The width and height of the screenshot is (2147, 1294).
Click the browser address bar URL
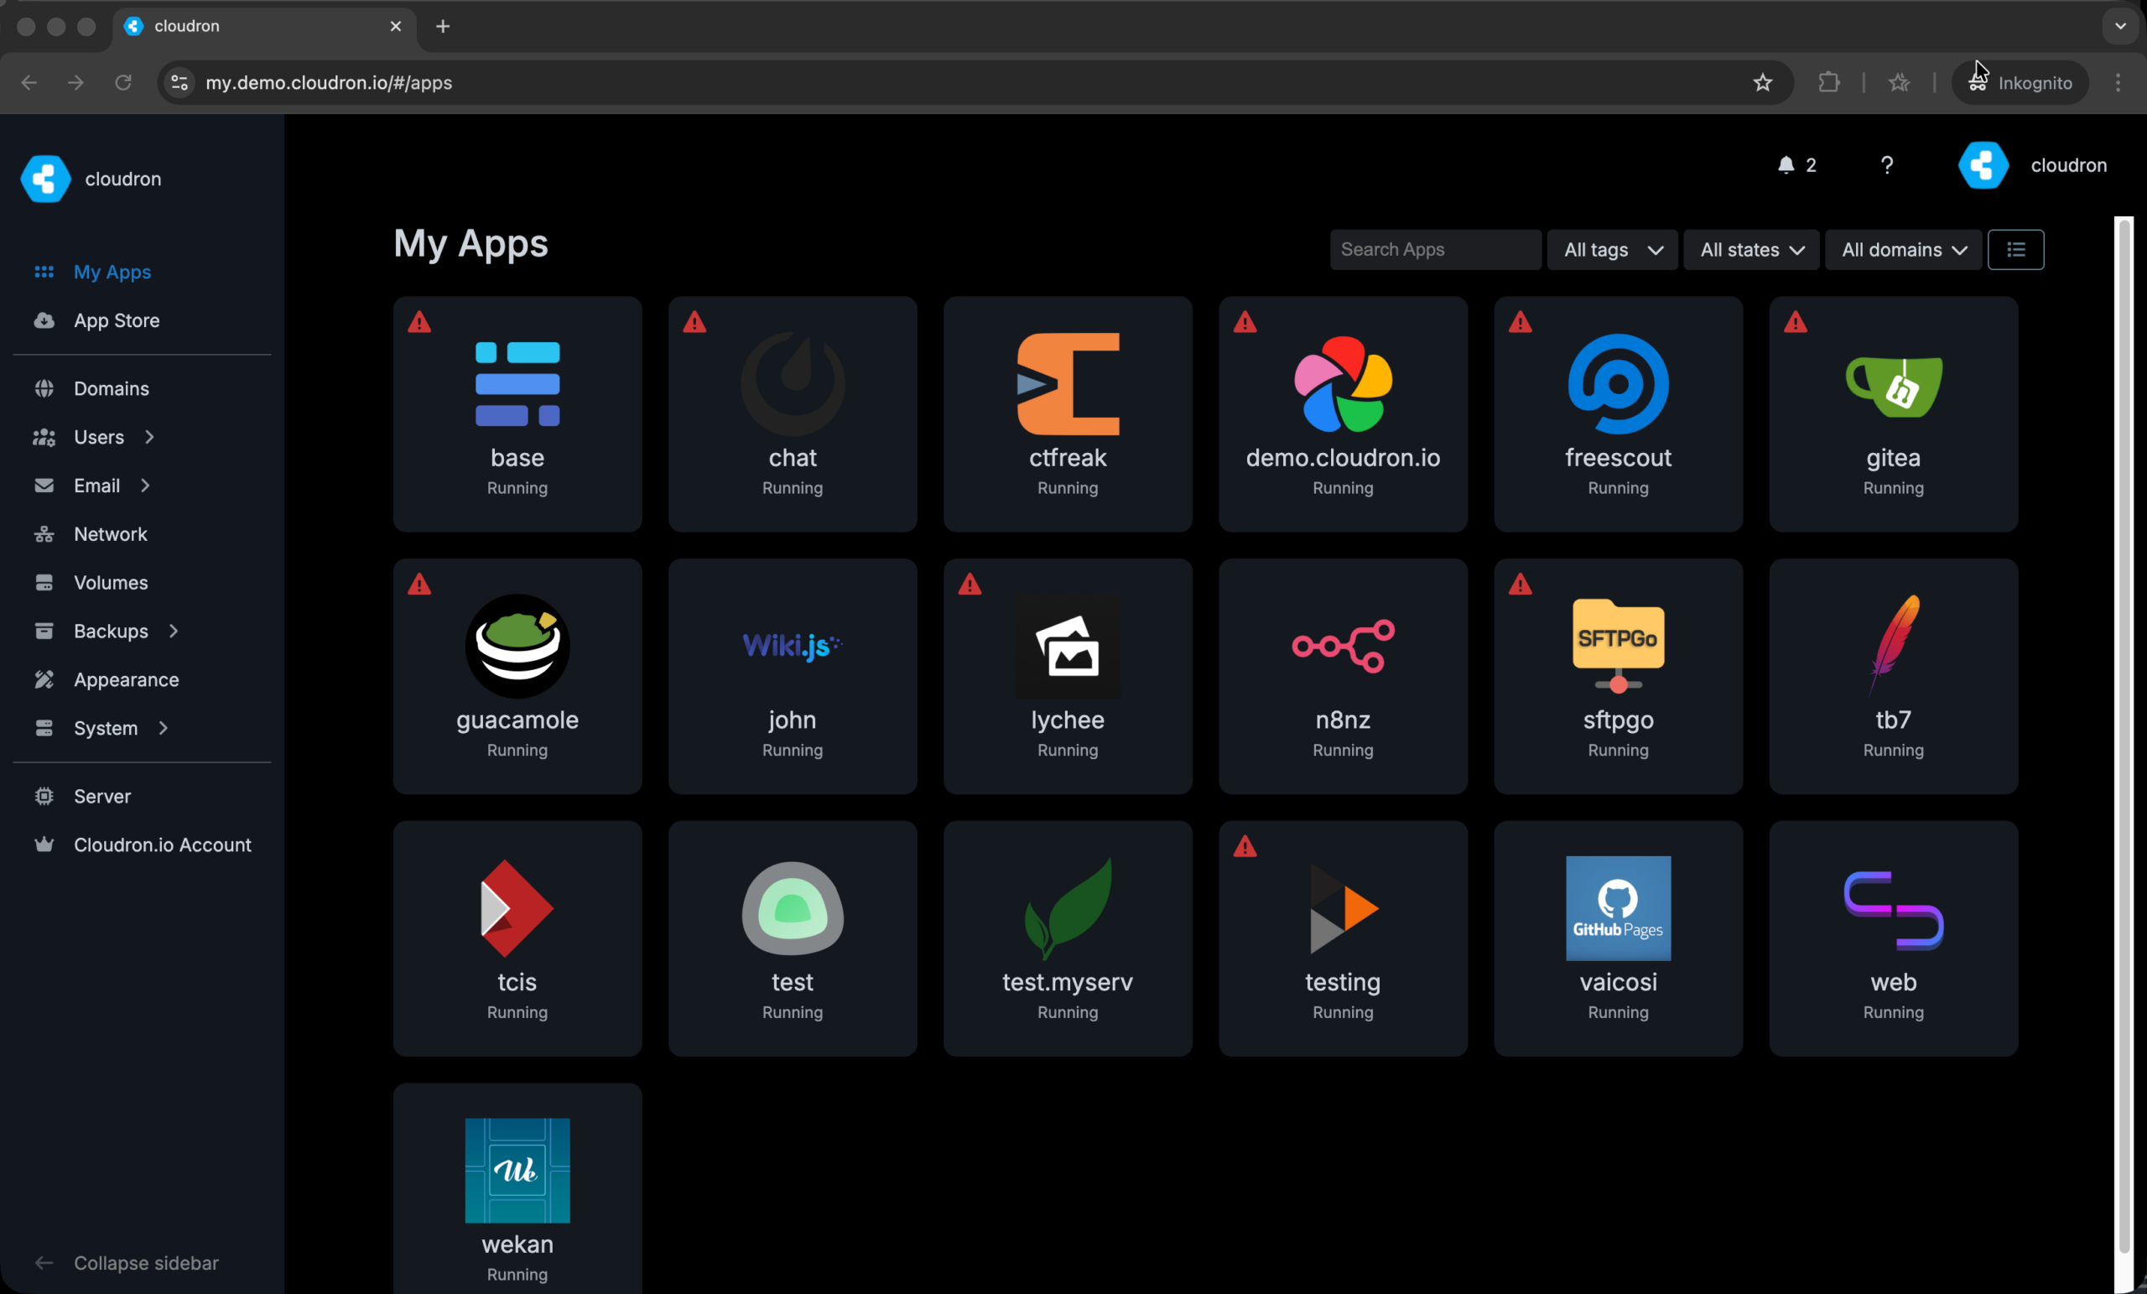(x=329, y=83)
